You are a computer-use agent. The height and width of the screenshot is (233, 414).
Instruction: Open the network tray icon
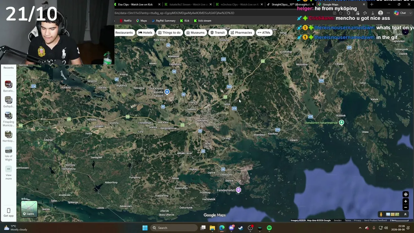(381, 228)
